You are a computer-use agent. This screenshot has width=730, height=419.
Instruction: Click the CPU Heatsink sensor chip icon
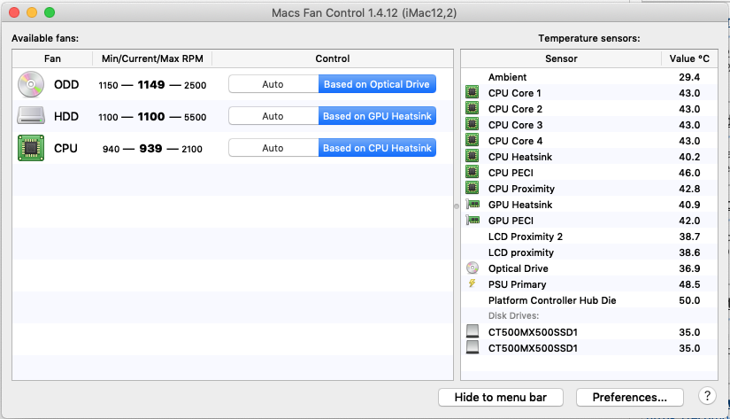click(473, 156)
